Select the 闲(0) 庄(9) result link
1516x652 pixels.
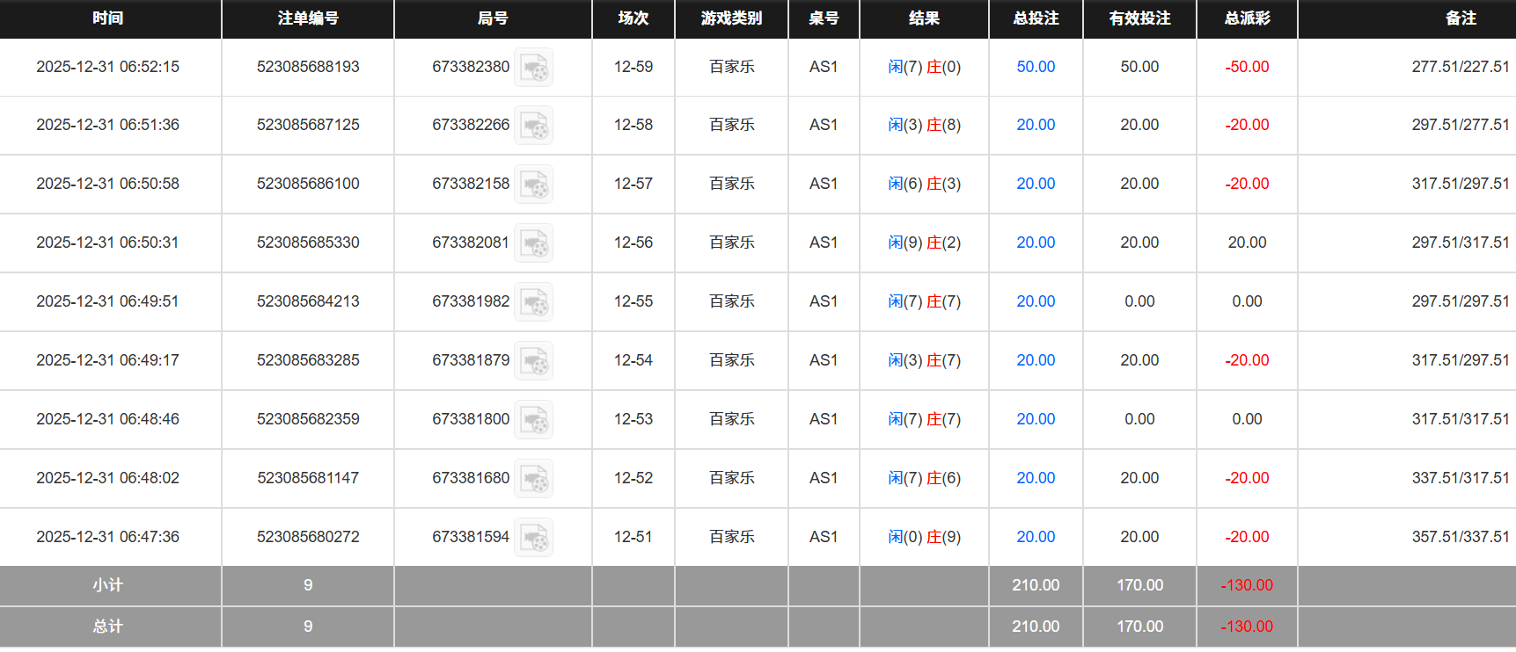point(924,537)
